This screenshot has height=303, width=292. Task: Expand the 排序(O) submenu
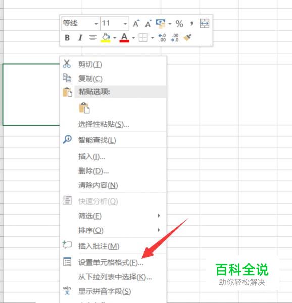113,230
